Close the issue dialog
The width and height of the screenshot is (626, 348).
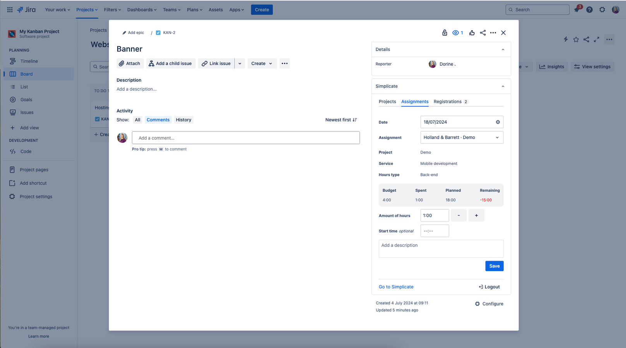tap(503, 33)
